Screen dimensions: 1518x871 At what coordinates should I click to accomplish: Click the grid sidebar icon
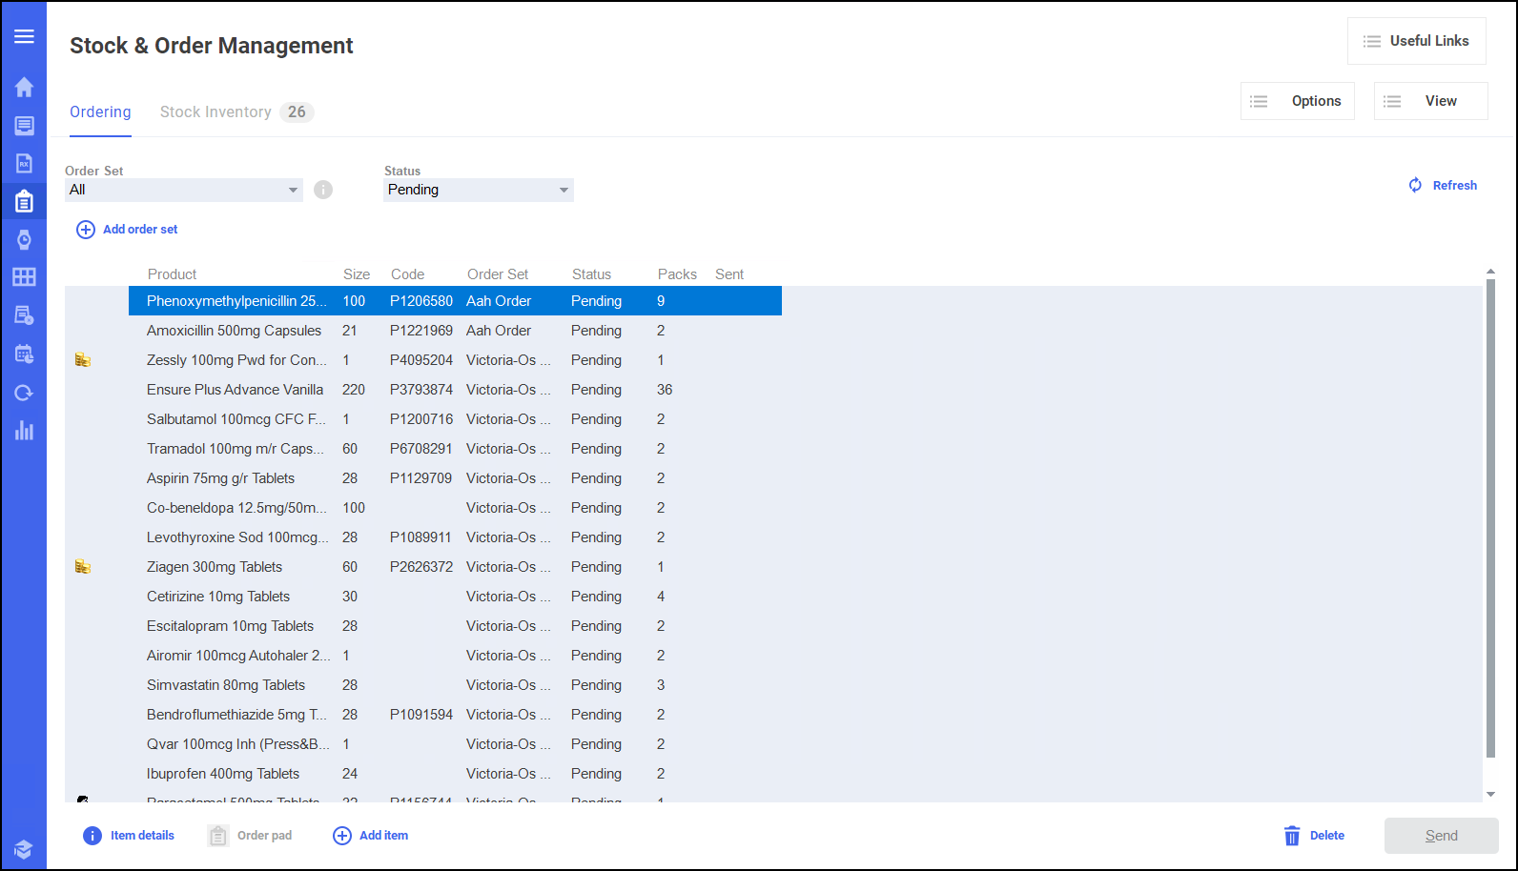(24, 277)
